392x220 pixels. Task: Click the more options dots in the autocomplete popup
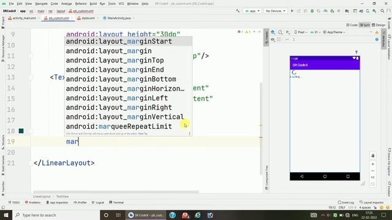189,134
